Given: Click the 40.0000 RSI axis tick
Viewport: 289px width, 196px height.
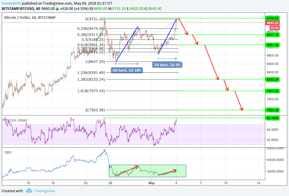Looking at the screenshot, I should [x=272, y=140].
